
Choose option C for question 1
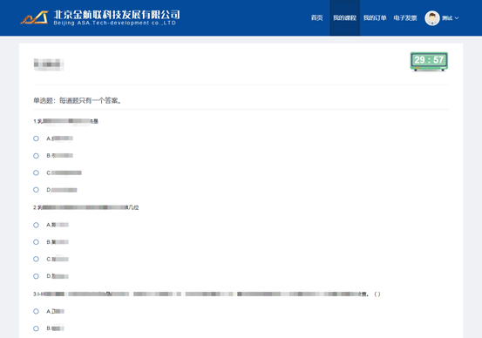click(x=36, y=172)
